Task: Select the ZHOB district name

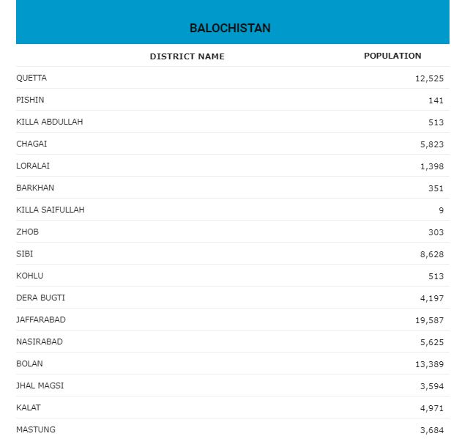Action: [x=27, y=232]
